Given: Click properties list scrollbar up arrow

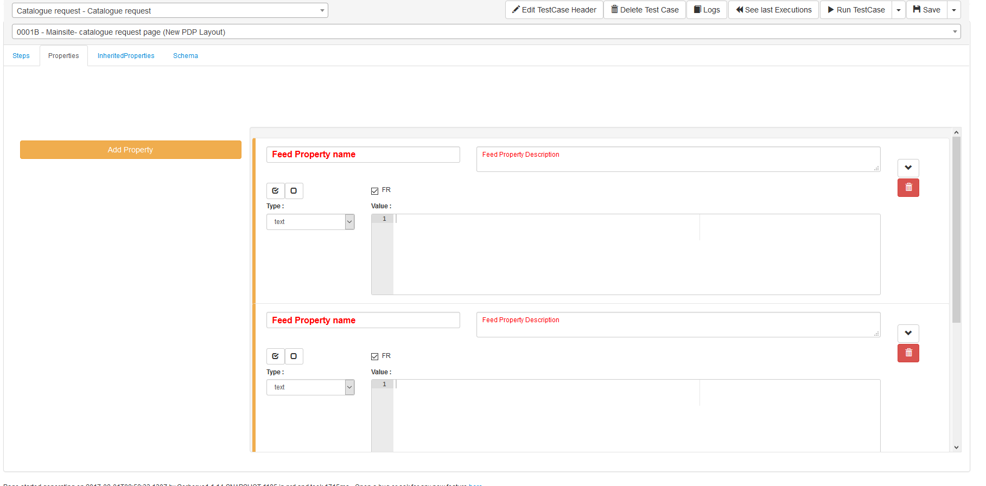Looking at the screenshot, I should (x=956, y=132).
